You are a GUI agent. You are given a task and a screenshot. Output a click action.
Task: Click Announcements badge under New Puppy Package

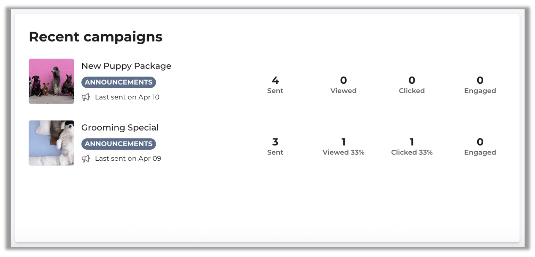click(118, 82)
